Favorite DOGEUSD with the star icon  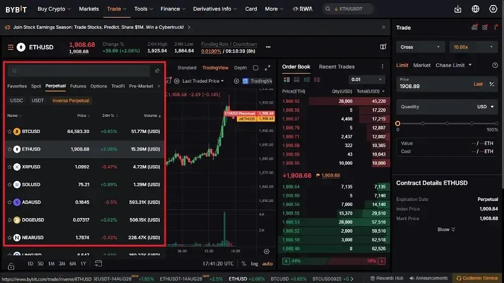(x=10, y=220)
